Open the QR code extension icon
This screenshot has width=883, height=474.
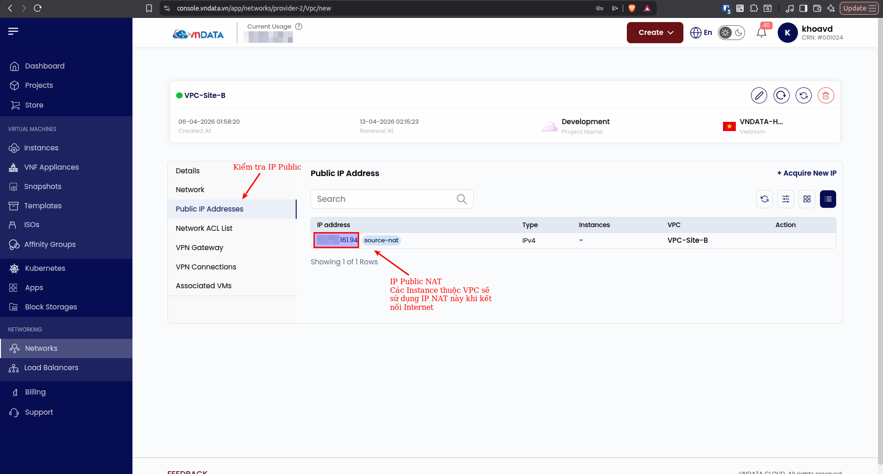coord(740,8)
